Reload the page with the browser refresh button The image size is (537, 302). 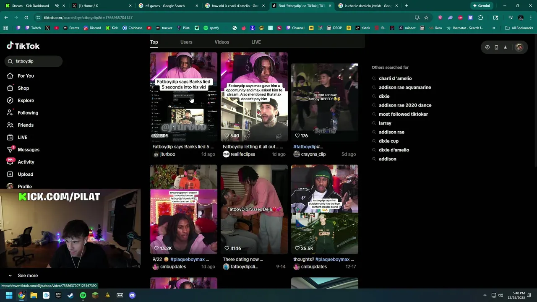coord(26,18)
